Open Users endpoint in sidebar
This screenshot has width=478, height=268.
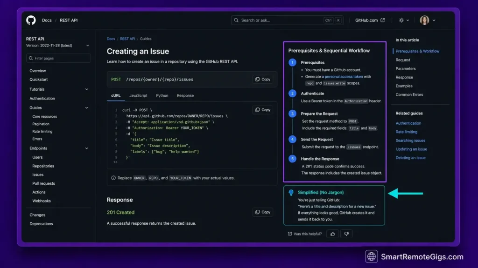[x=37, y=157]
